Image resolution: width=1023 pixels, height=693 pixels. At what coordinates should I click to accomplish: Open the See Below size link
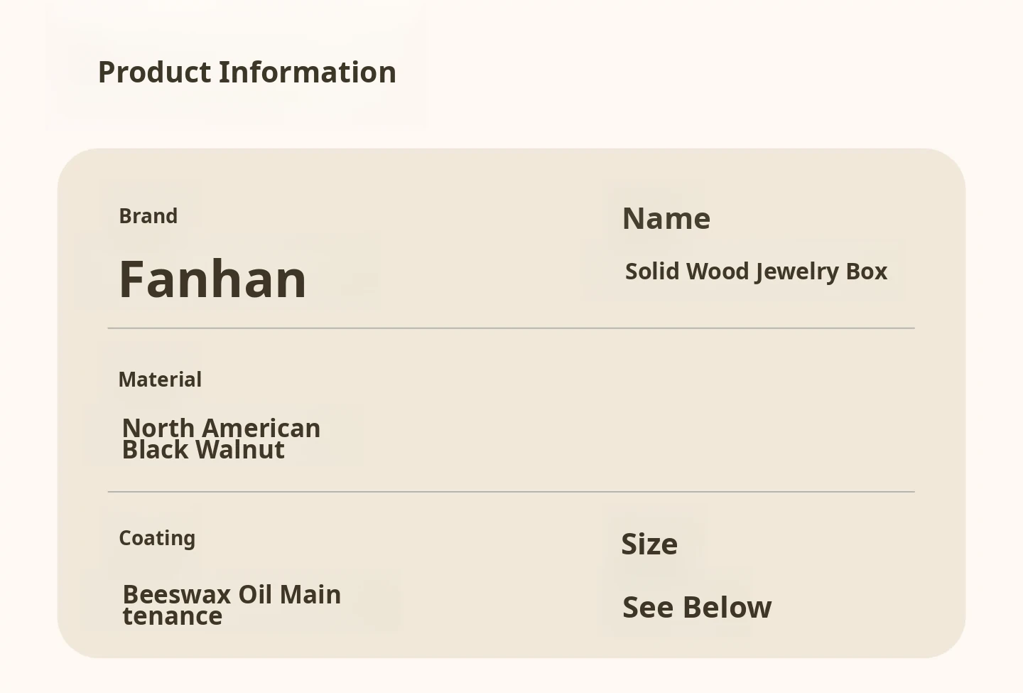click(696, 608)
